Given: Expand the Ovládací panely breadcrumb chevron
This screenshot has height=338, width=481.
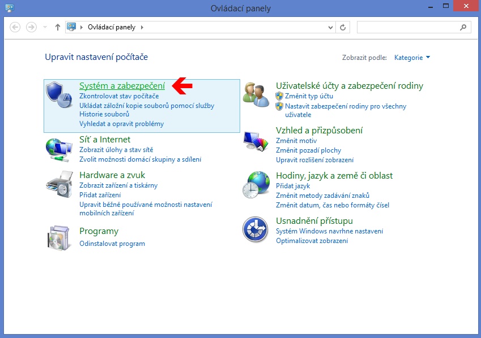Looking at the screenshot, I should click(142, 27).
